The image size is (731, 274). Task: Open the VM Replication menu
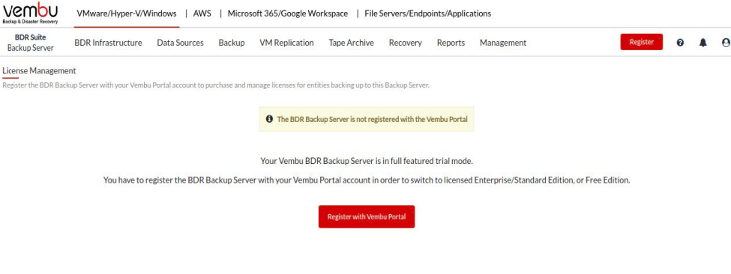(x=286, y=43)
